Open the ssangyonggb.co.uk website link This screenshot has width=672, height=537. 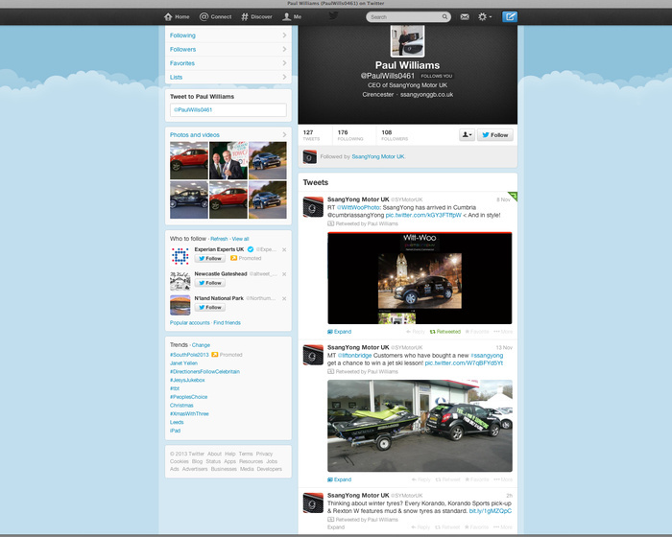(427, 95)
